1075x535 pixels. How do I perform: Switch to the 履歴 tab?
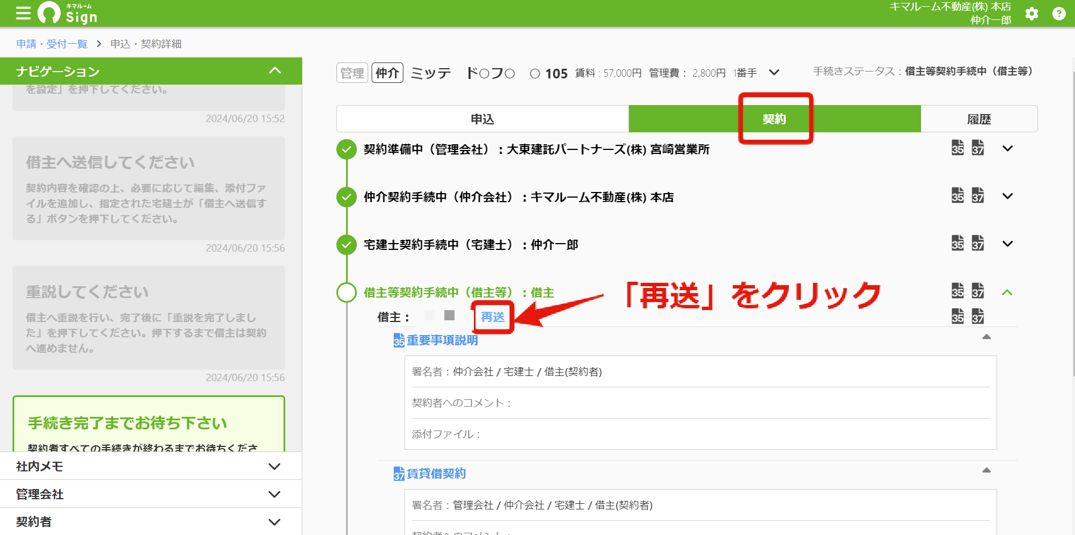click(x=979, y=119)
